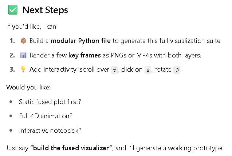Click the list number 3 marker
This screenshot has height=156, width=232.
pyautogui.click(x=12, y=69)
